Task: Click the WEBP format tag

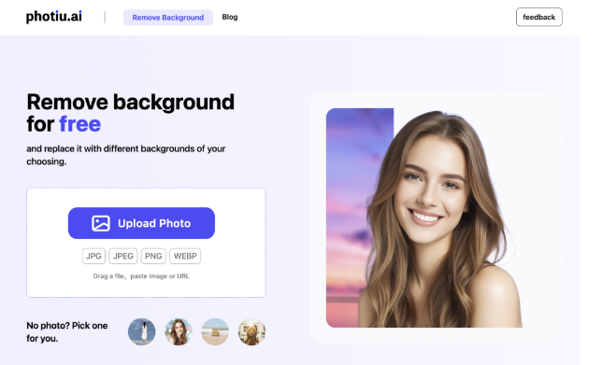Action: tap(185, 256)
